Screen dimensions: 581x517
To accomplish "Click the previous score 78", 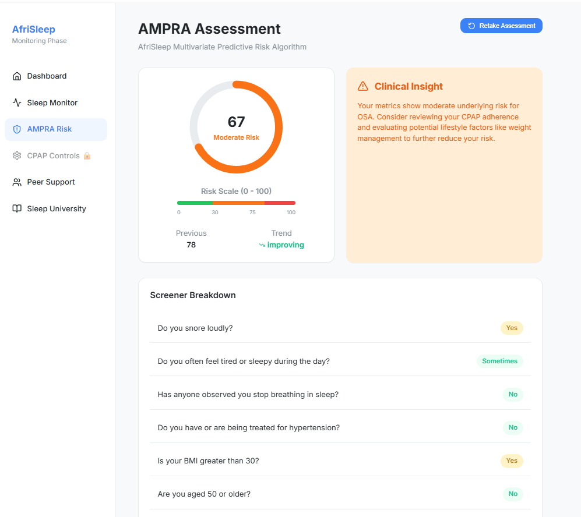I will pyautogui.click(x=191, y=245).
